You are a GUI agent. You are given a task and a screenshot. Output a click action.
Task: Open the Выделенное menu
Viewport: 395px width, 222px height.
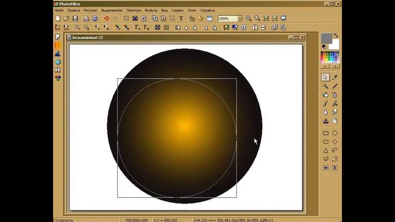[x=112, y=10]
